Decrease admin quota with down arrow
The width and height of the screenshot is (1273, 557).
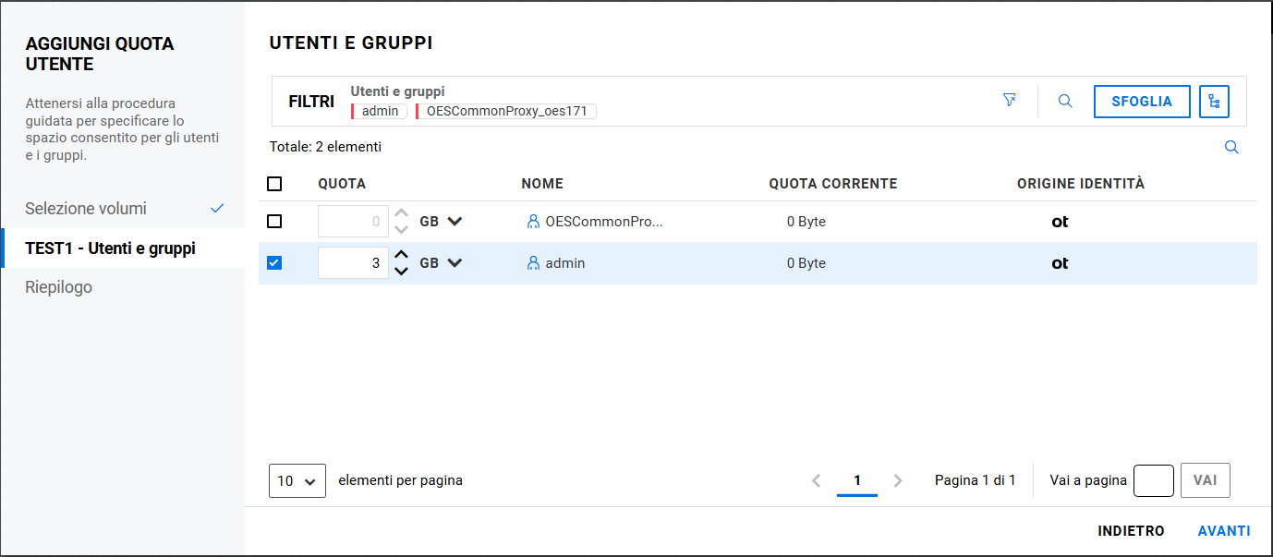click(401, 271)
